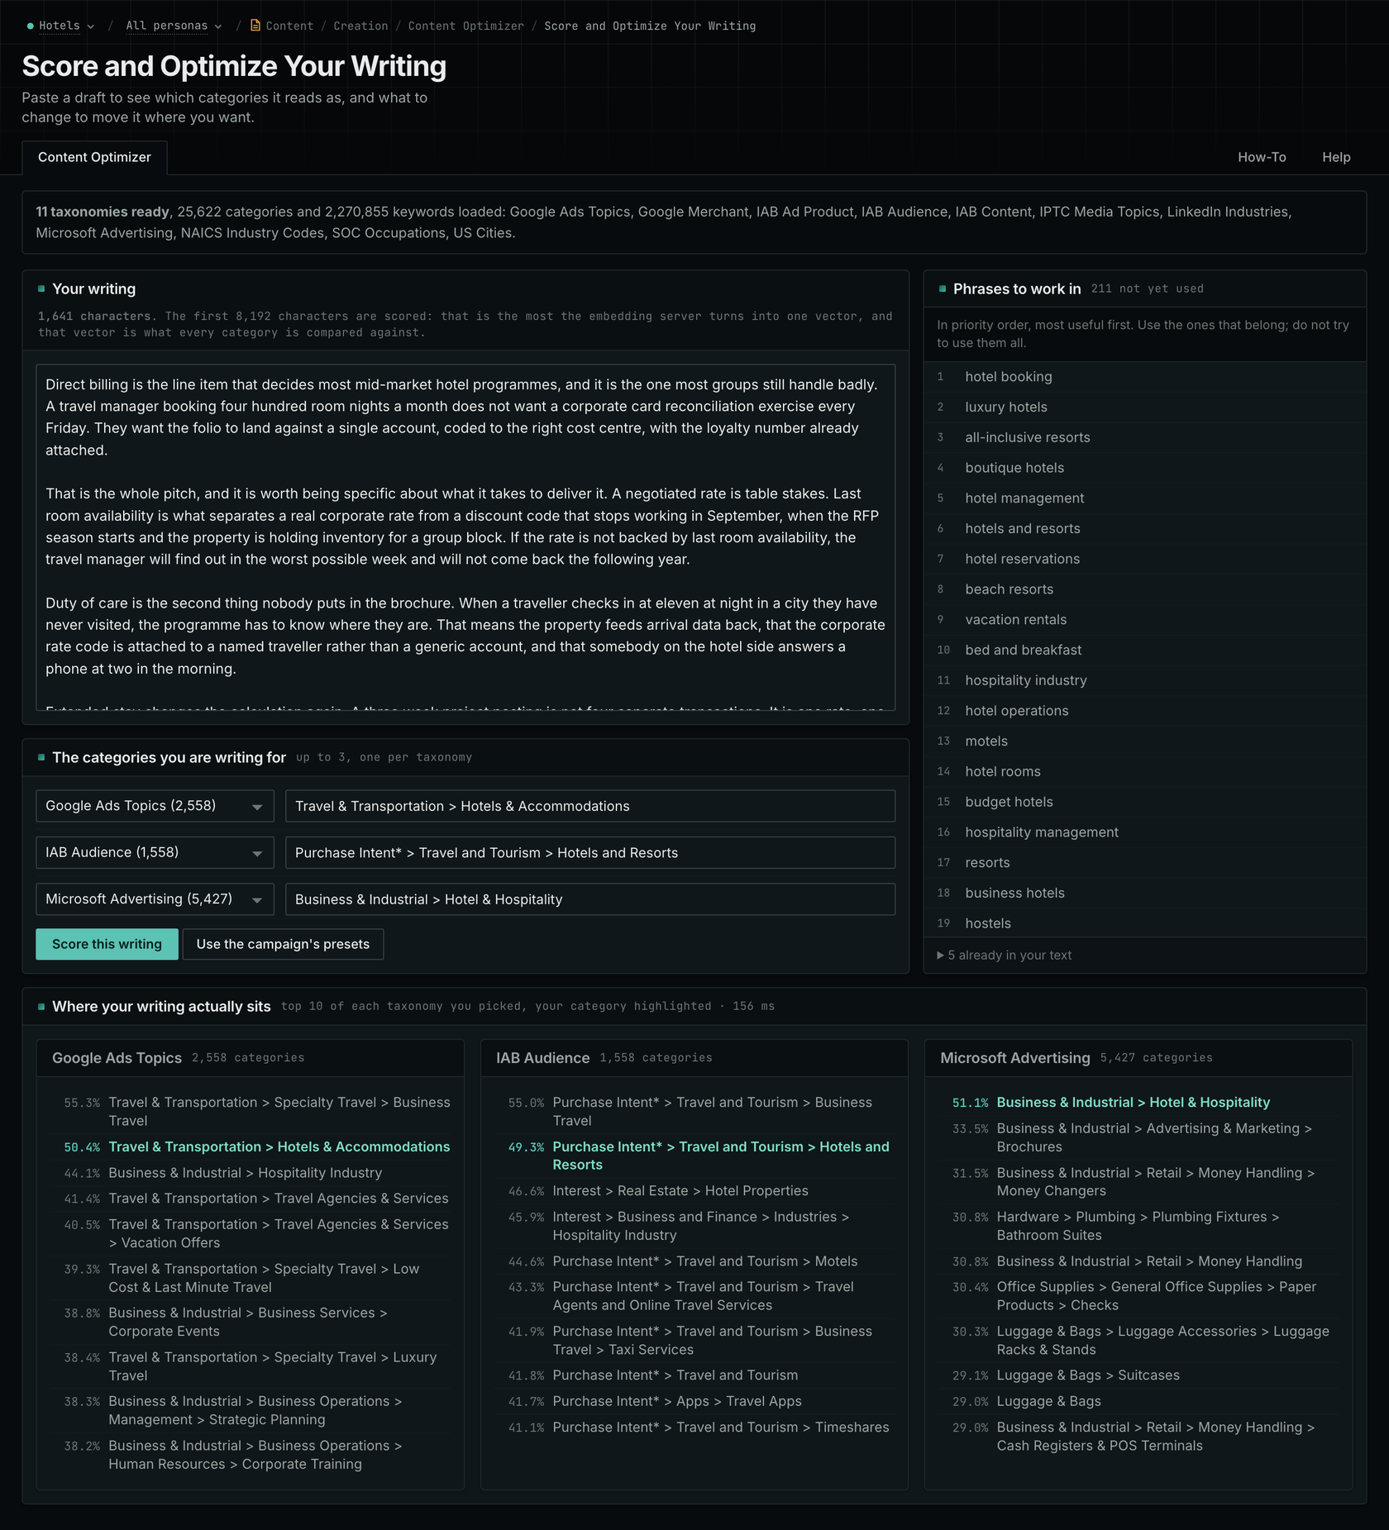Click the Content document icon in breadcrumb

[x=255, y=26]
